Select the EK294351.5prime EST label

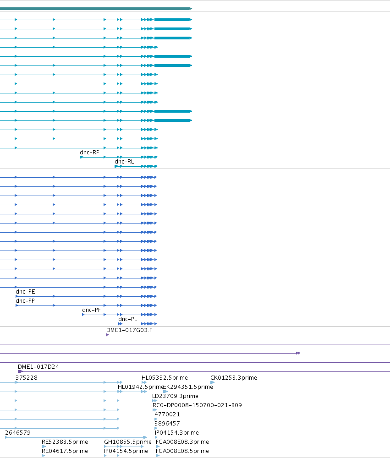click(188, 387)
